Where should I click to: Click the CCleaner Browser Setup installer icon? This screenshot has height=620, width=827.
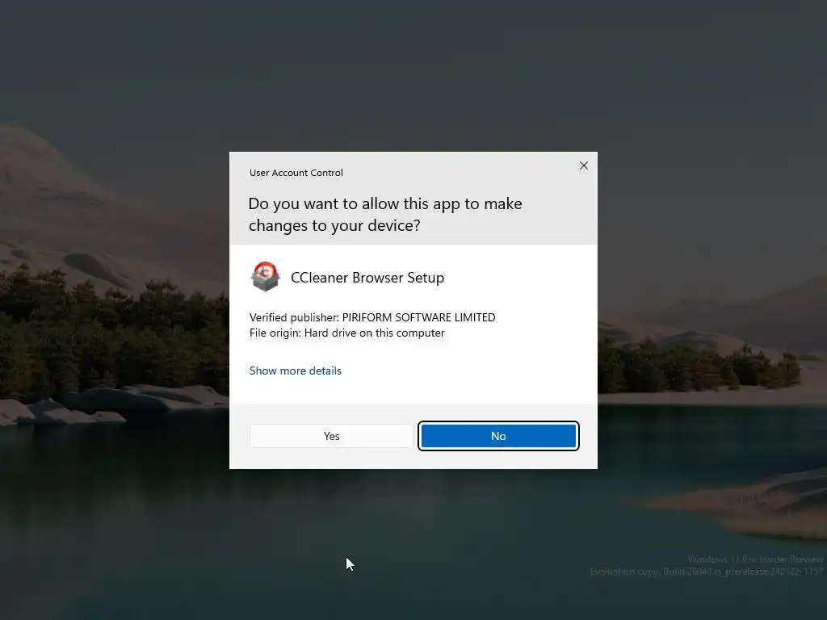click(x=265, y=276)
